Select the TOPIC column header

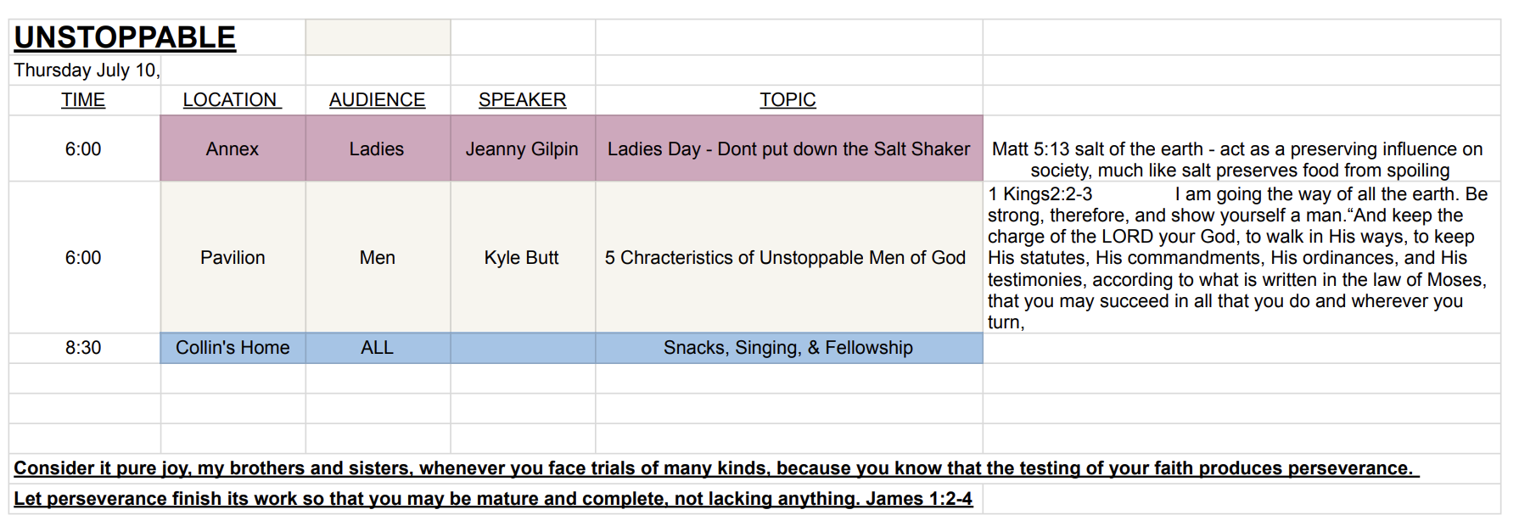[788, 100]
